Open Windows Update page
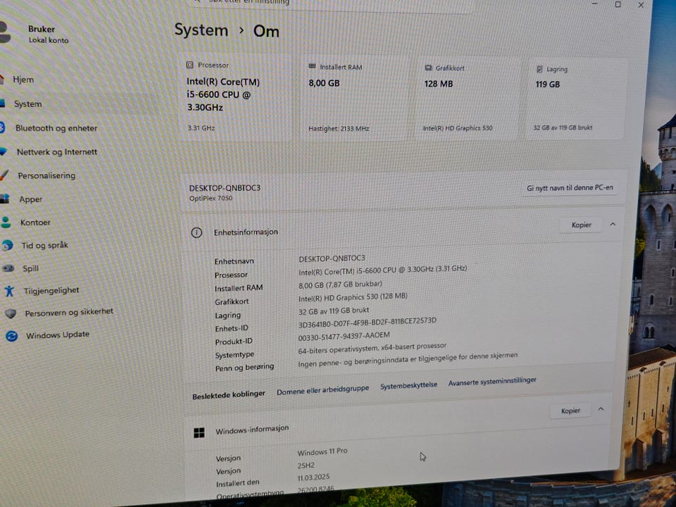This screenshot has width=676, height=507. coord(57,334)
